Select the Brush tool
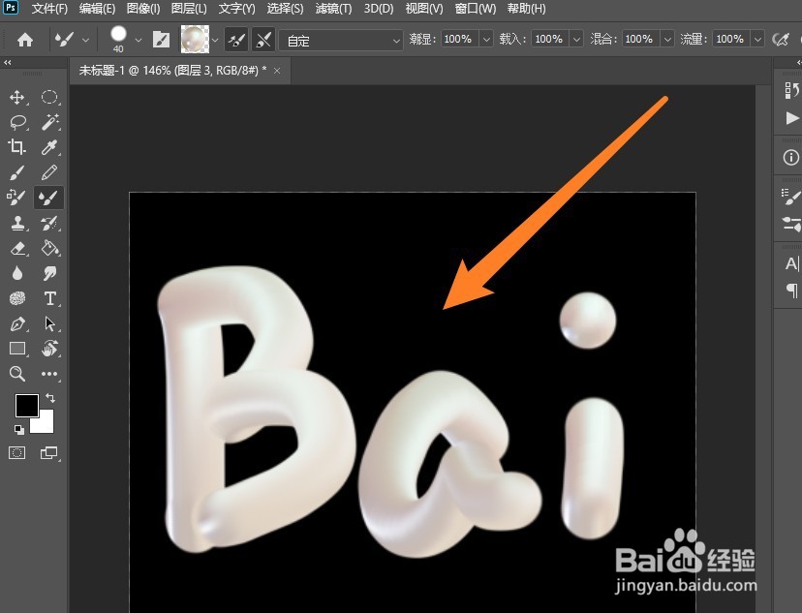Screen dimensions: 802x613 [x=16, y=172]
